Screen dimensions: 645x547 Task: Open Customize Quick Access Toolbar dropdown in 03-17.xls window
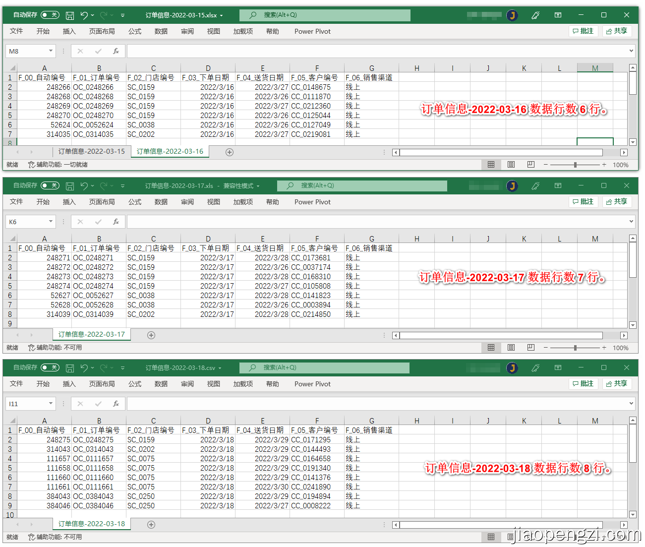tap(122, 186)
